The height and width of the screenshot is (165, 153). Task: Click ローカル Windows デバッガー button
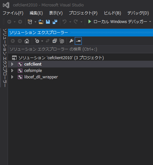pos(120,22)
